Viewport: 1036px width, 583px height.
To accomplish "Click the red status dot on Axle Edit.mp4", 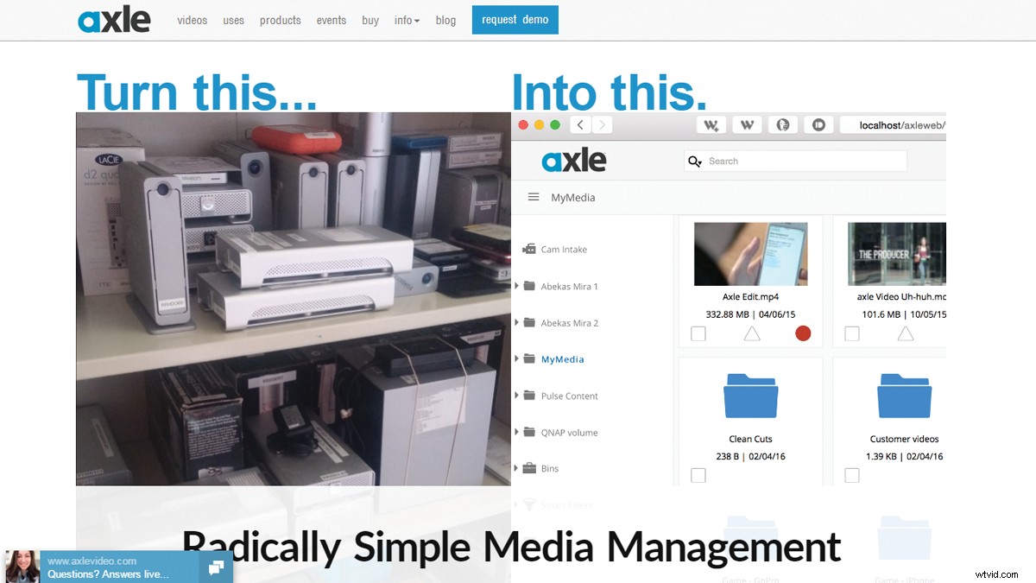I will (802, 333).
